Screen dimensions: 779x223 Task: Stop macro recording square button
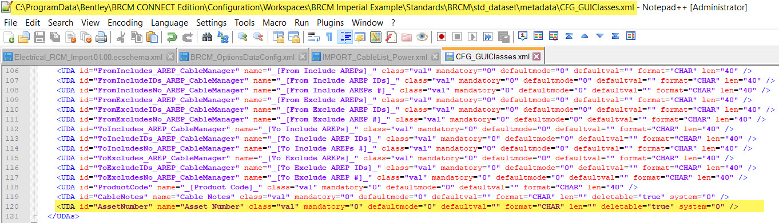point(457,37)
